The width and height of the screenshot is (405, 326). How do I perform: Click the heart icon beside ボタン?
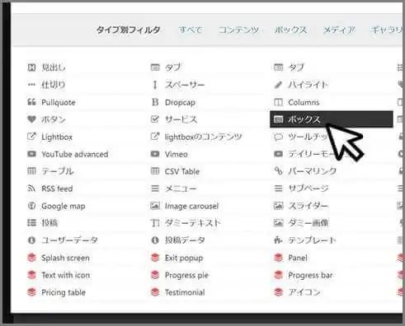coord(31,119)
